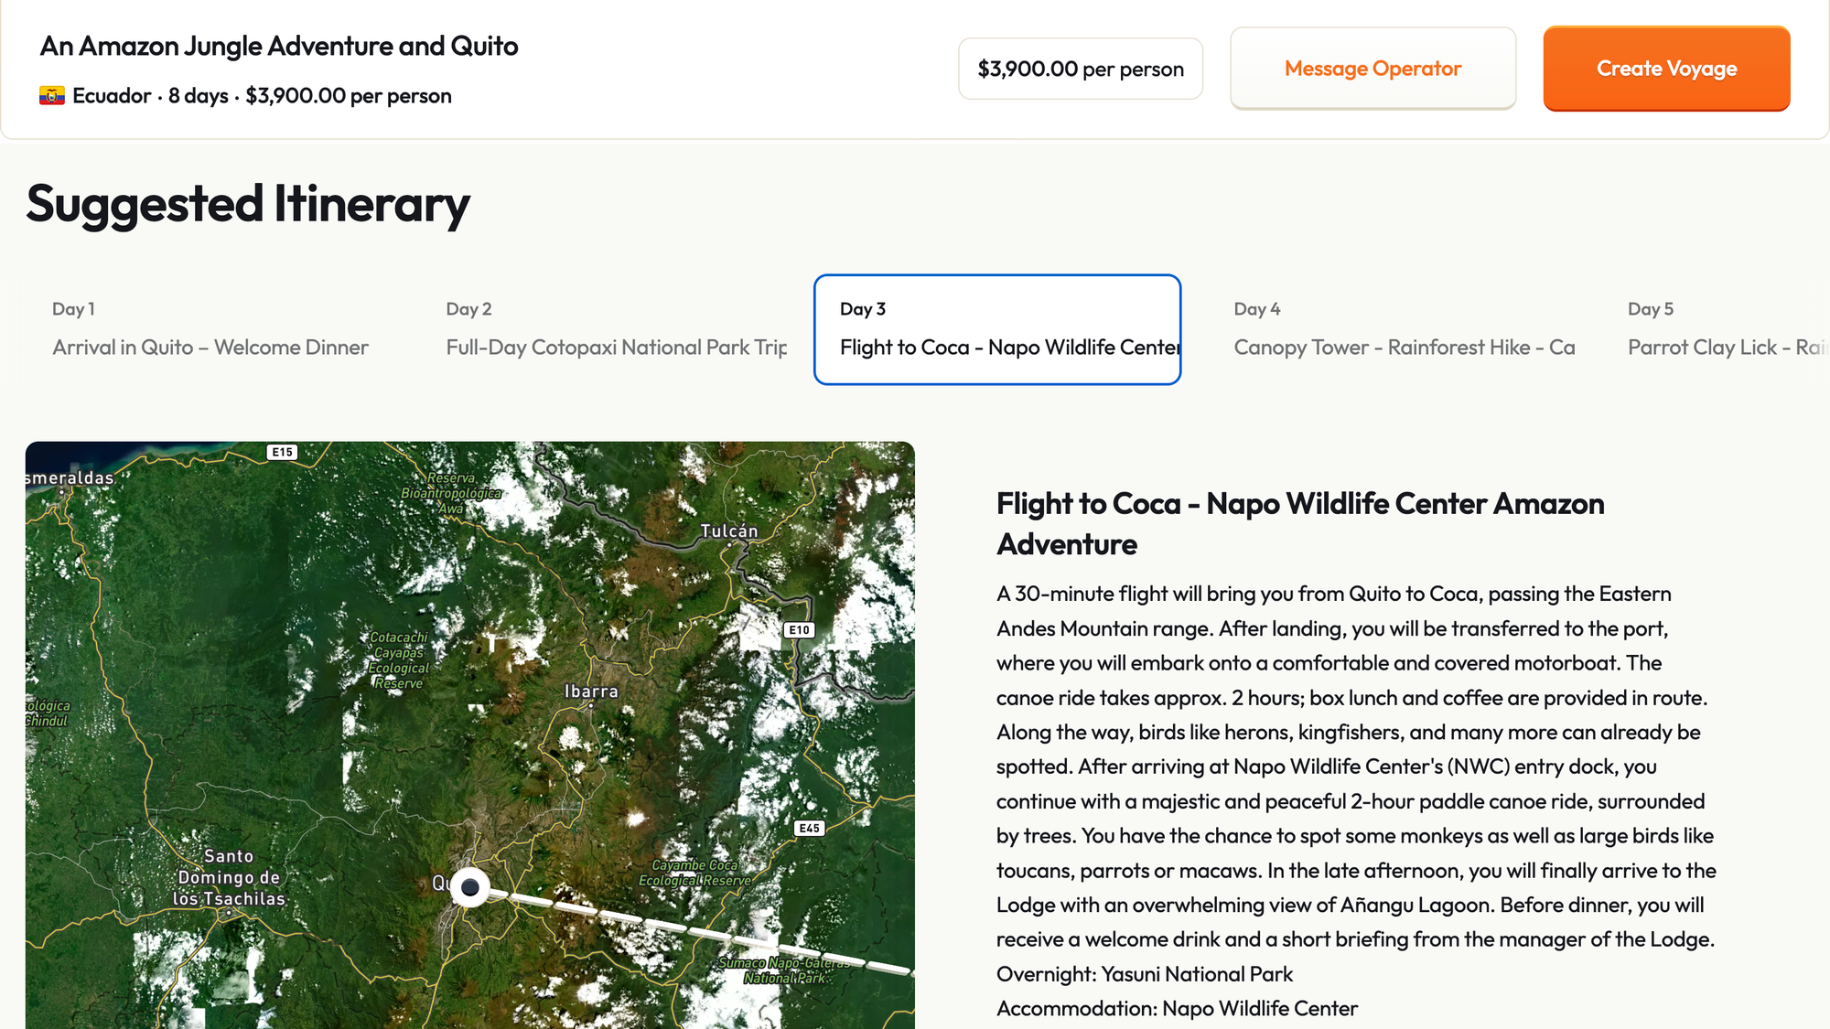Screen dimensions: 1830x1029
Task: Click the Message Operator button
Action: tap(1372, 69)
